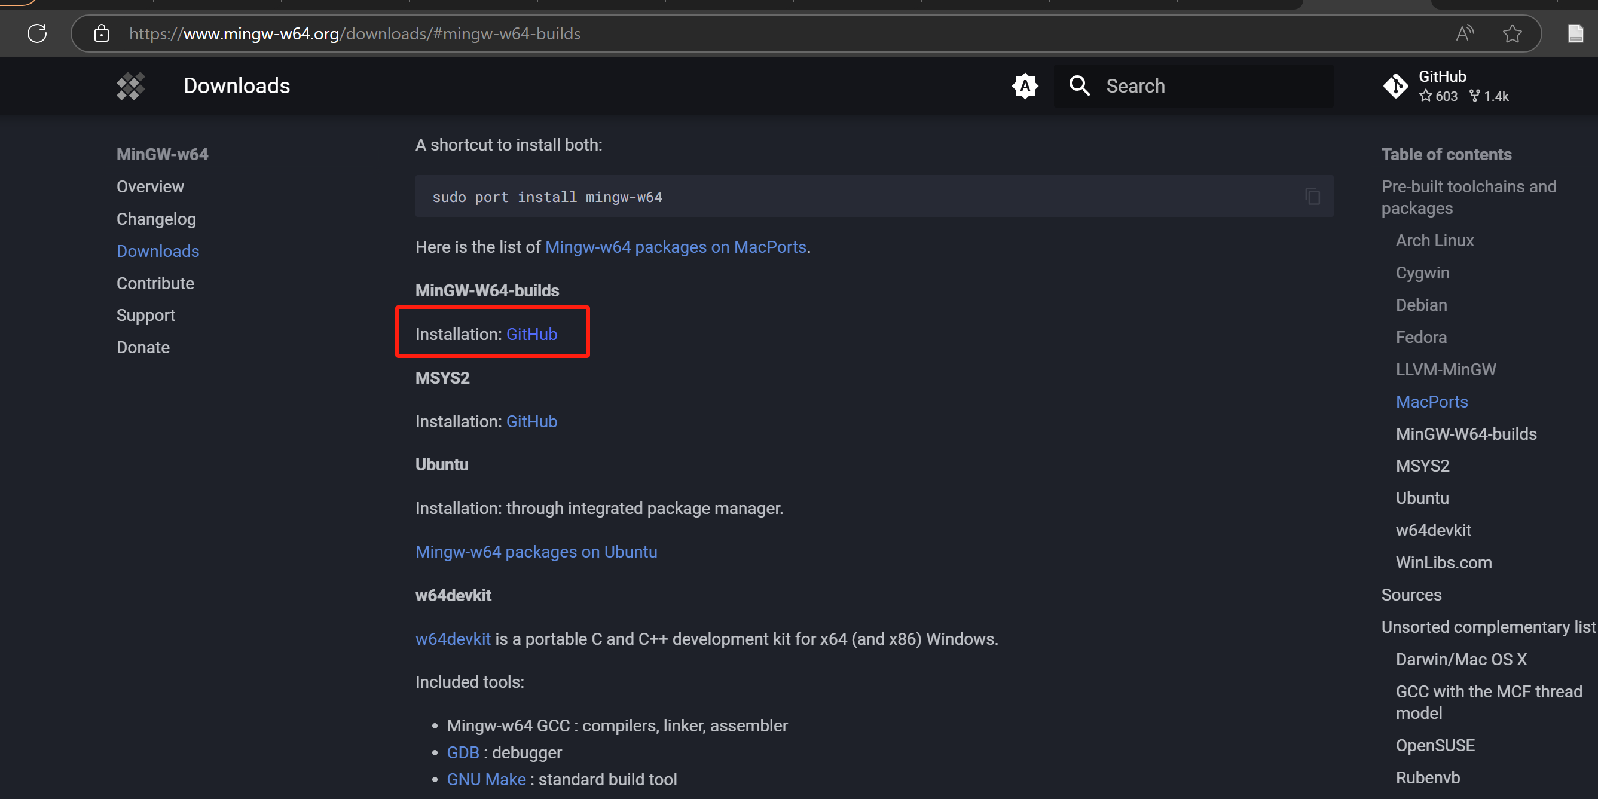The height and width of the screenshot is (799, 1598).
Task: Jump to w64devkit in table of contents
Action: (1433, 531)
